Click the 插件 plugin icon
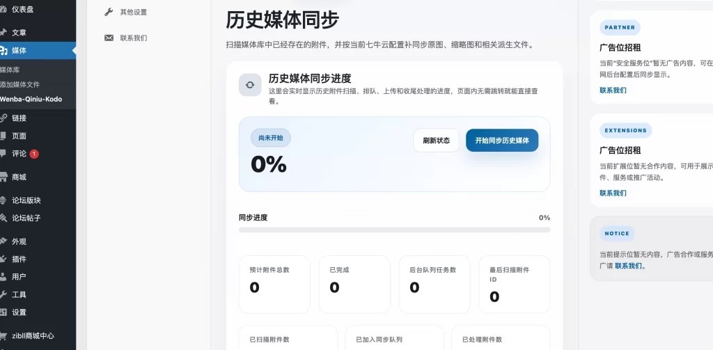713x350 pixels. point(3,259)
